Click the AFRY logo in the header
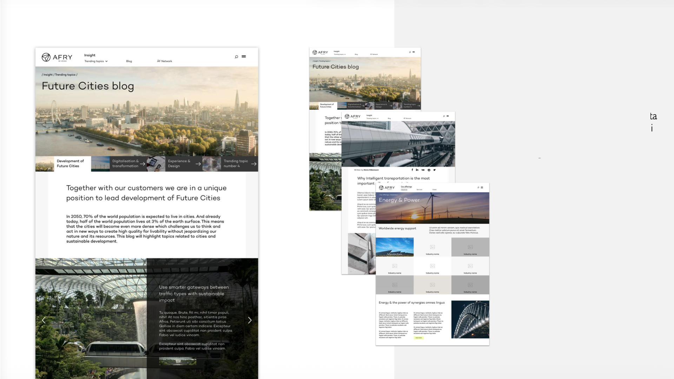The height and width of the screenshot is (379, 674). [57, 57]
